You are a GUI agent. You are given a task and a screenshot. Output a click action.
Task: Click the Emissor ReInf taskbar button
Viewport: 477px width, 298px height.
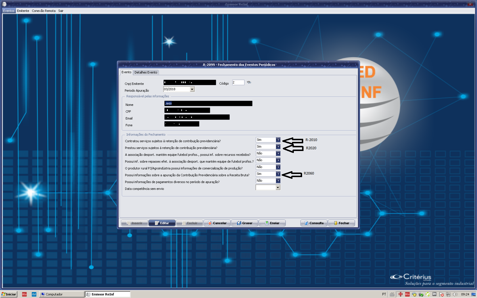pyautogui.click(x=108, y=294)
